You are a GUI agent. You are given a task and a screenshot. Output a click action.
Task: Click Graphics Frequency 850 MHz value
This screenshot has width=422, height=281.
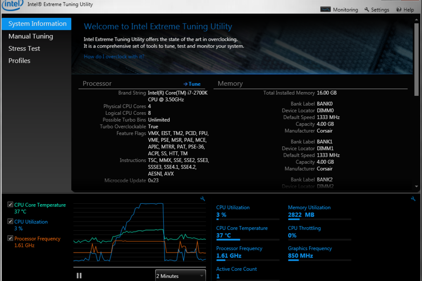300,256
